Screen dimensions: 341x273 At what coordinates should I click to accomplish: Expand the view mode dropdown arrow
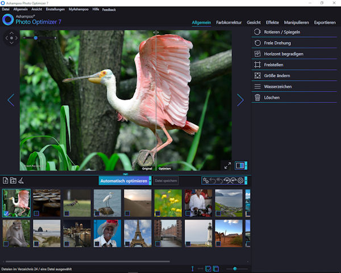[x=246, y=166]
